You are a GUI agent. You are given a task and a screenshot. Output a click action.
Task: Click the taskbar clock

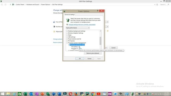(166, 94)
